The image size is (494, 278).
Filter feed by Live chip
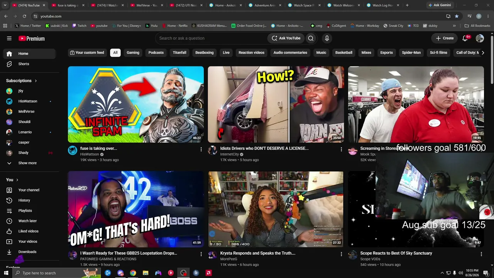[226, 53]
